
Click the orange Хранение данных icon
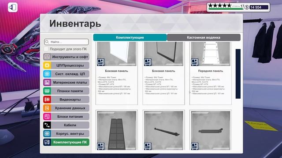[x=47, y=108]
